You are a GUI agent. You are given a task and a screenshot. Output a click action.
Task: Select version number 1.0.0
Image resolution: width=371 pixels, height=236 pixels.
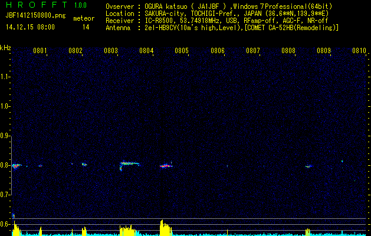[80, 5]
